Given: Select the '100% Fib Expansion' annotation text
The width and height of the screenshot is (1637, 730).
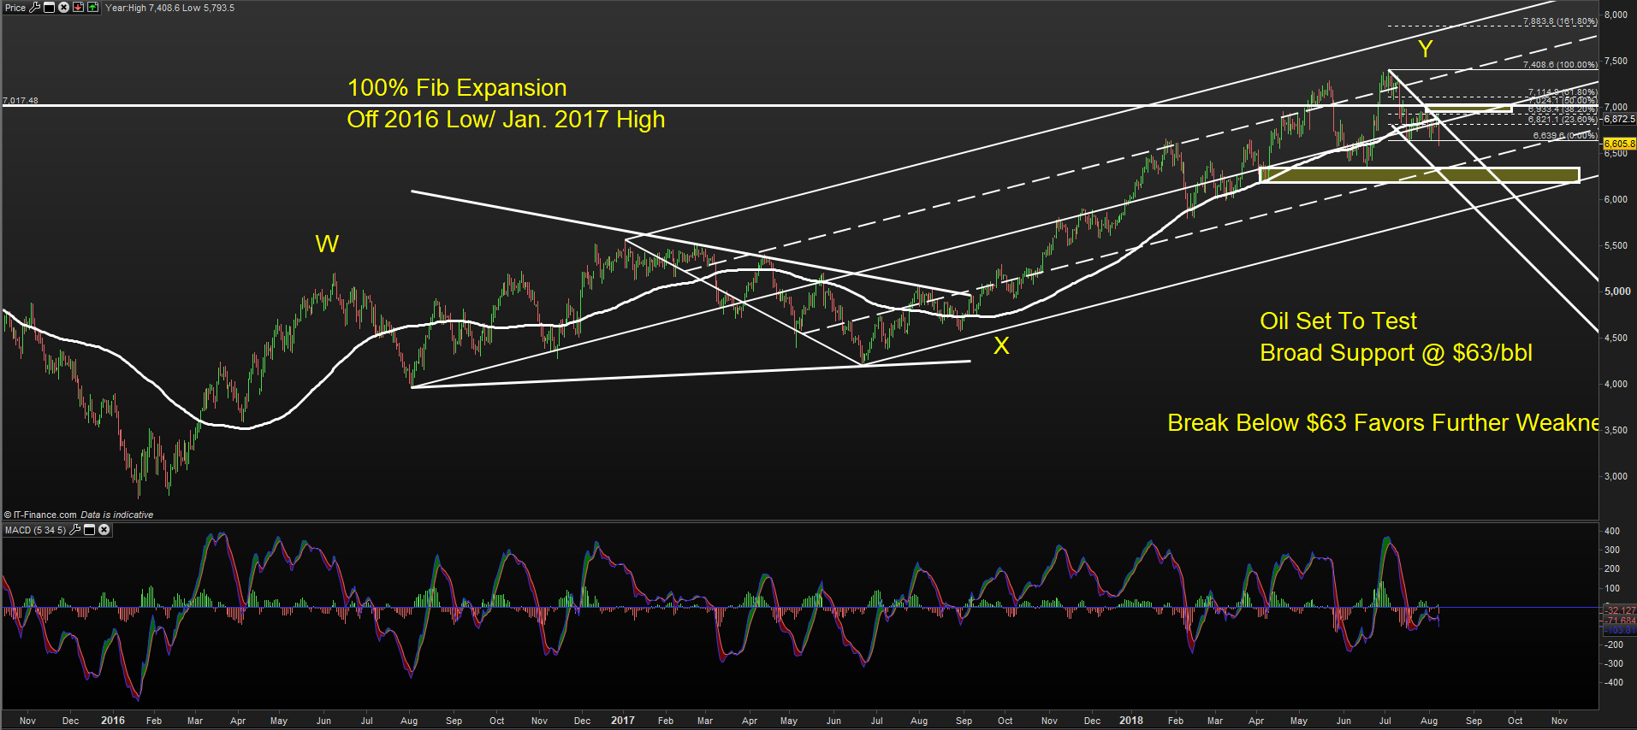Looking at the screenshot, I should tap(457, 88).
